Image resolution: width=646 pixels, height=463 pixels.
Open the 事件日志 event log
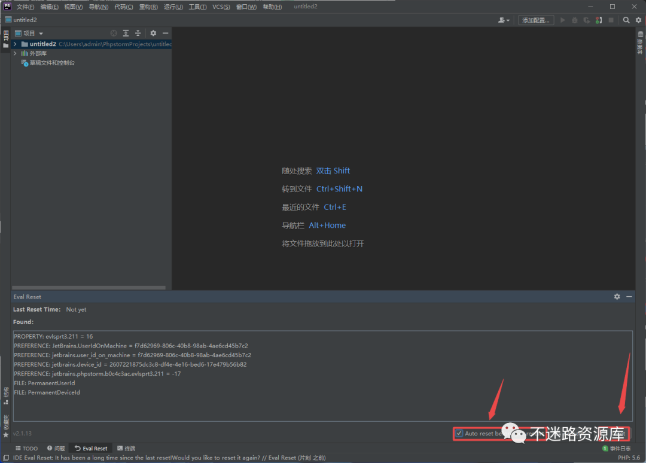click(616, 448)
